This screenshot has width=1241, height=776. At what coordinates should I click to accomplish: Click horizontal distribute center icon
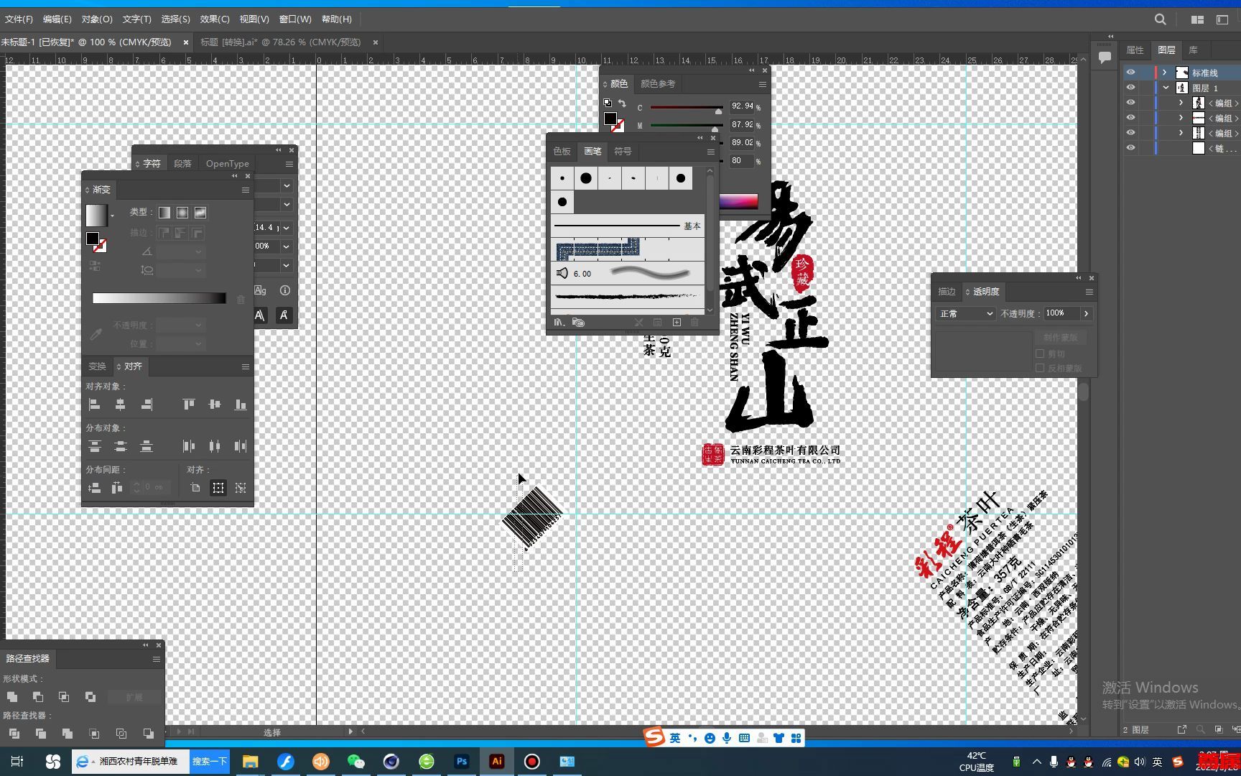pos(215,446)
